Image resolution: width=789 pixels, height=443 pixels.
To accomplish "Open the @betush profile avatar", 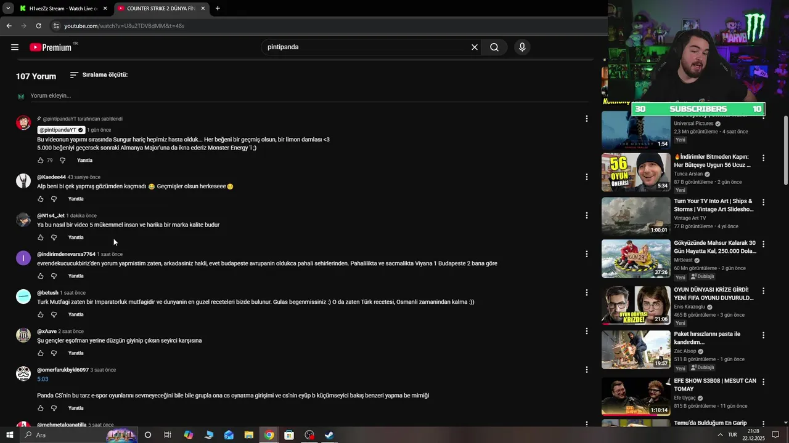I will pos(23,297).
